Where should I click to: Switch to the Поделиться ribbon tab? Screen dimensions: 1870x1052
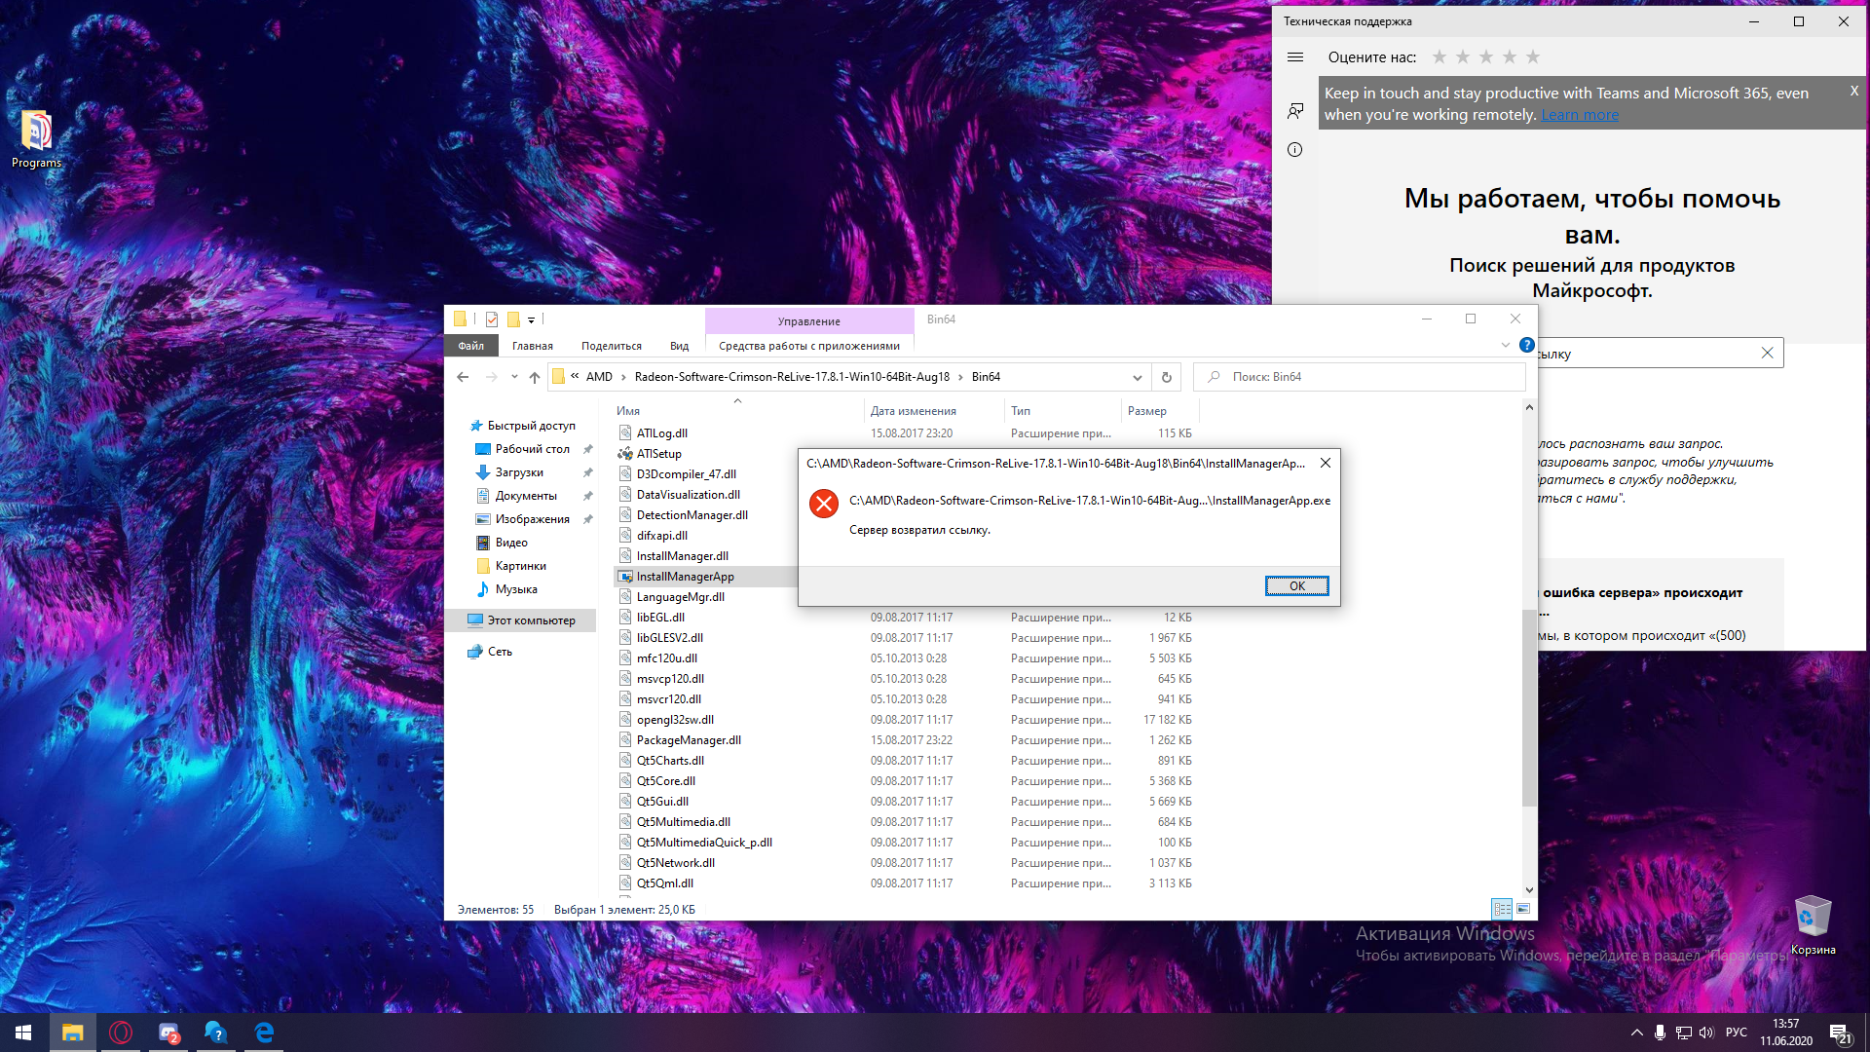pos(611,346)
